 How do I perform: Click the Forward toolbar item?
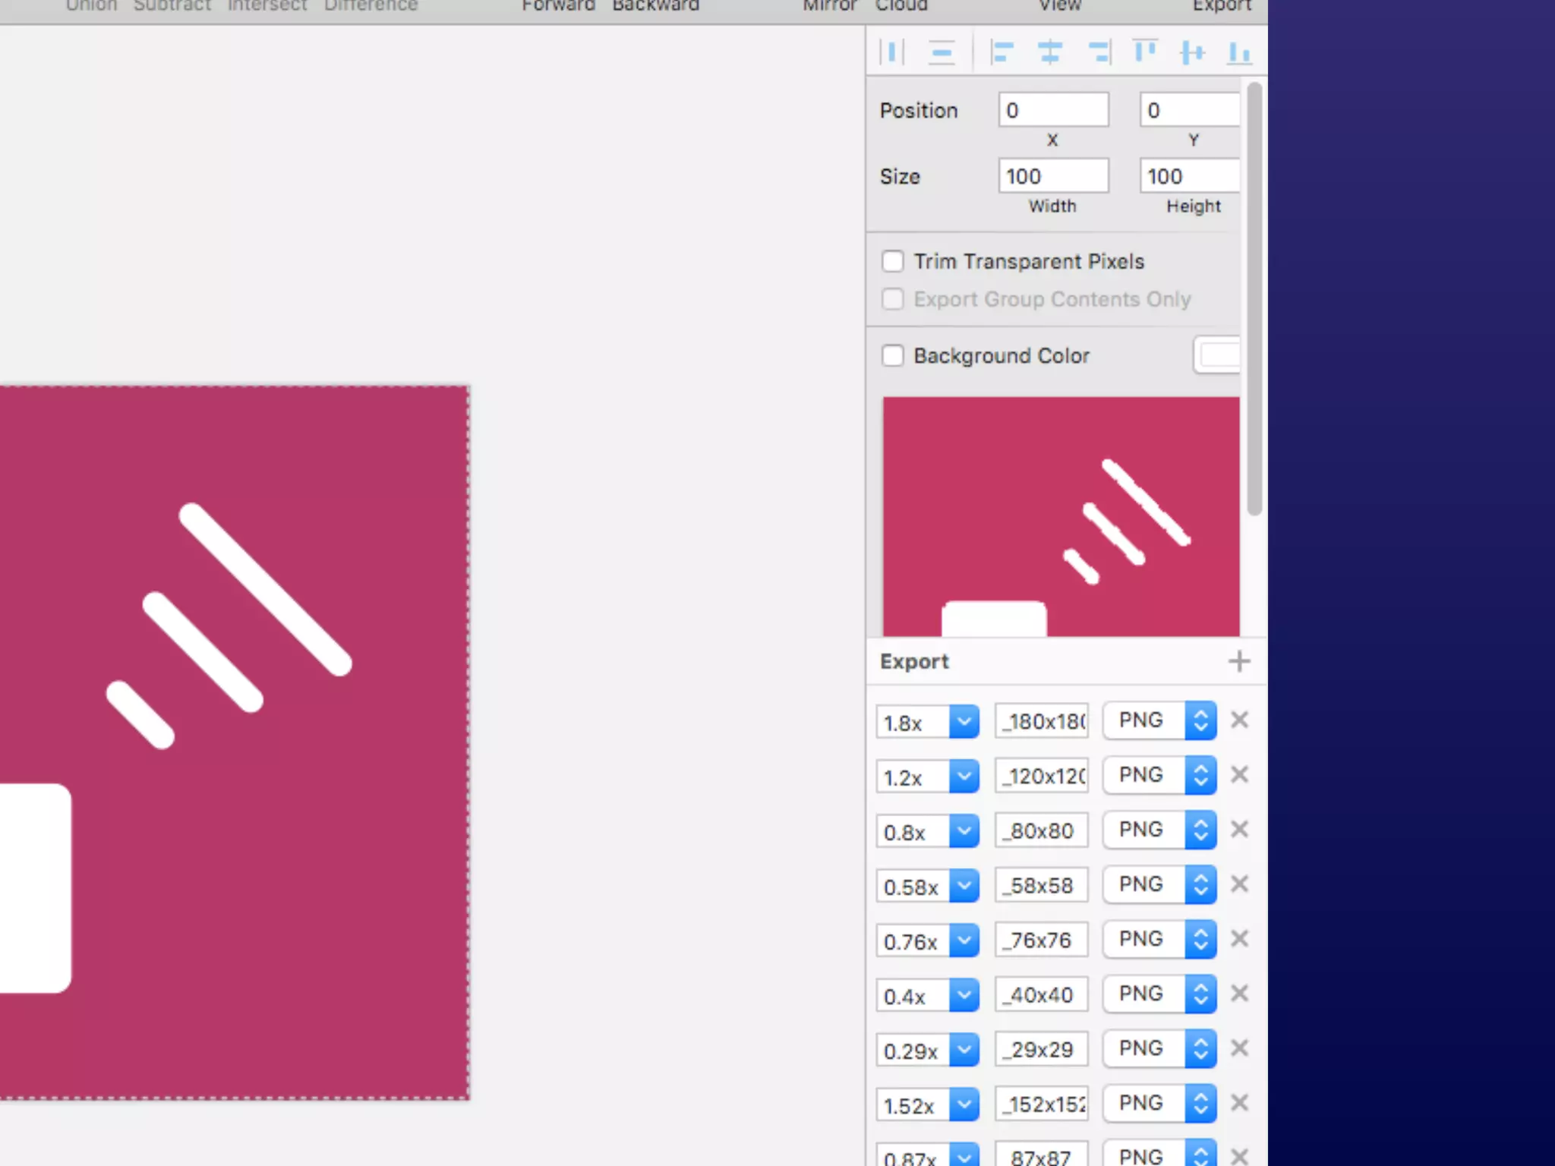pyautogui.click(x=558, y=6)
